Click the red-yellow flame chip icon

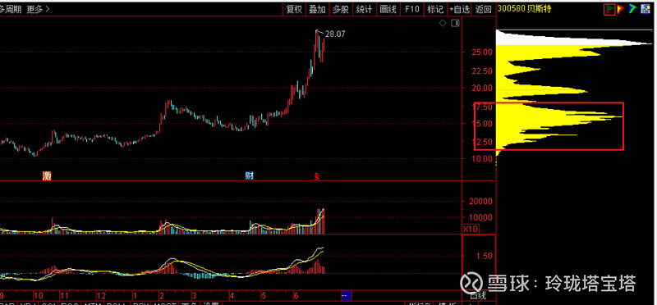pos(621,9)
